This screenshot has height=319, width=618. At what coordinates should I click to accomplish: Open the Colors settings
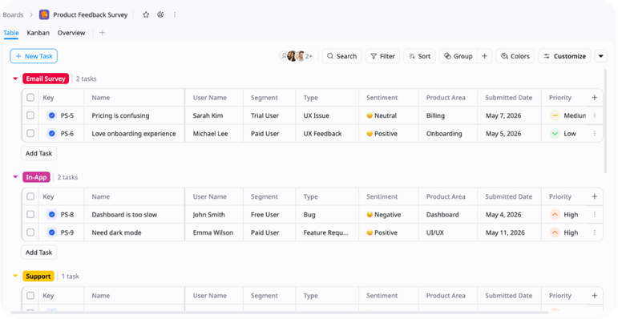click(515, 56)
